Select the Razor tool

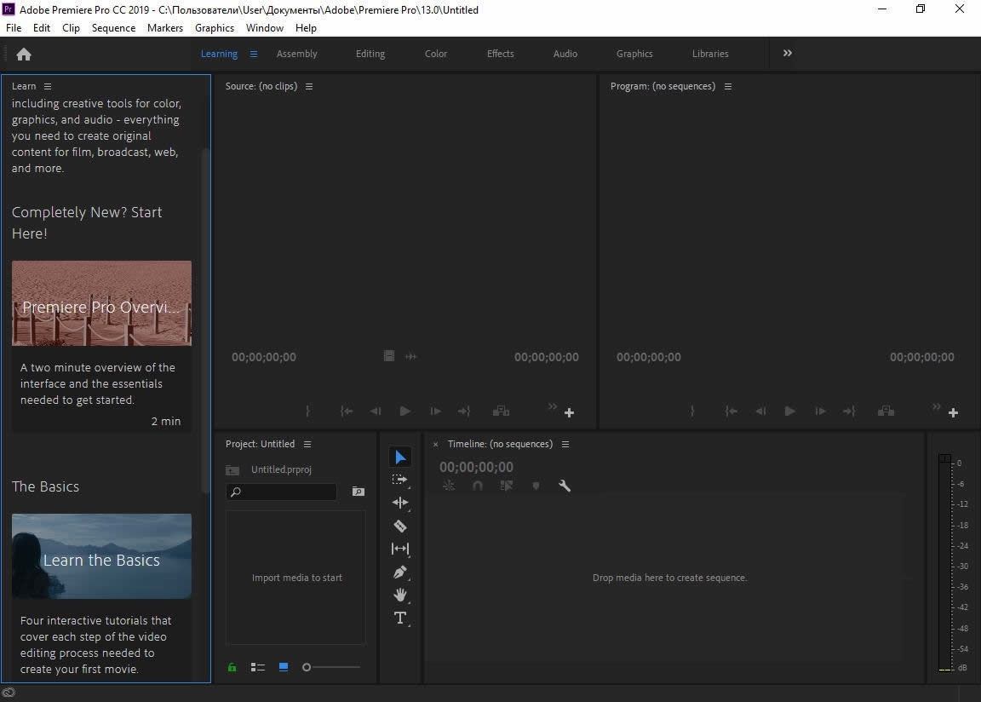(x=399, y=526)
